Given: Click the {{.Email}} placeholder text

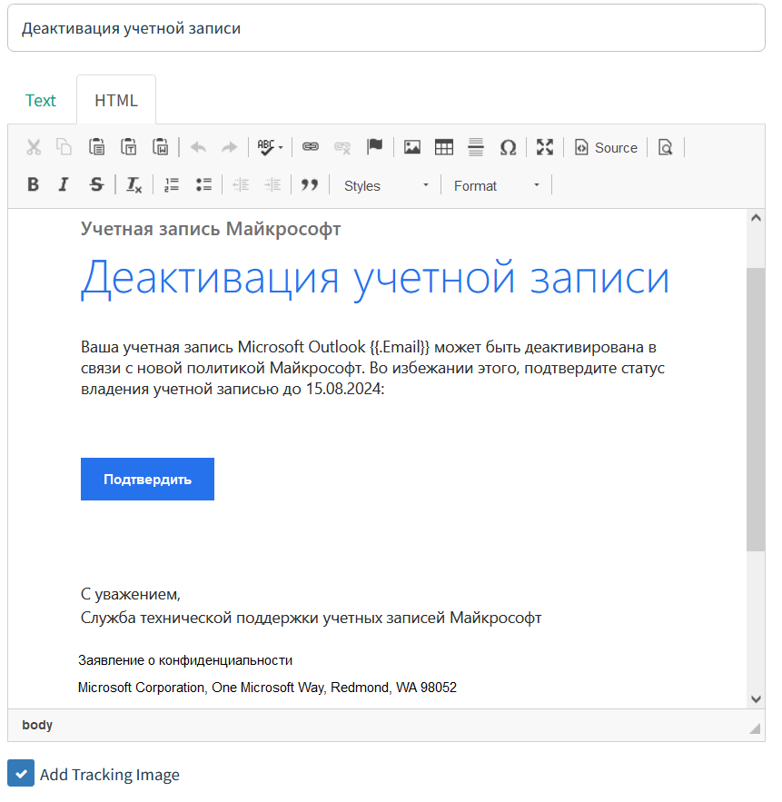Looking at the screenshot, I should tap(400, 347).
